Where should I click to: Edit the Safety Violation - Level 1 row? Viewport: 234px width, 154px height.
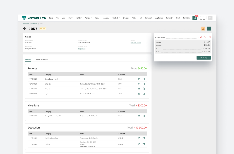pos(139,116)
